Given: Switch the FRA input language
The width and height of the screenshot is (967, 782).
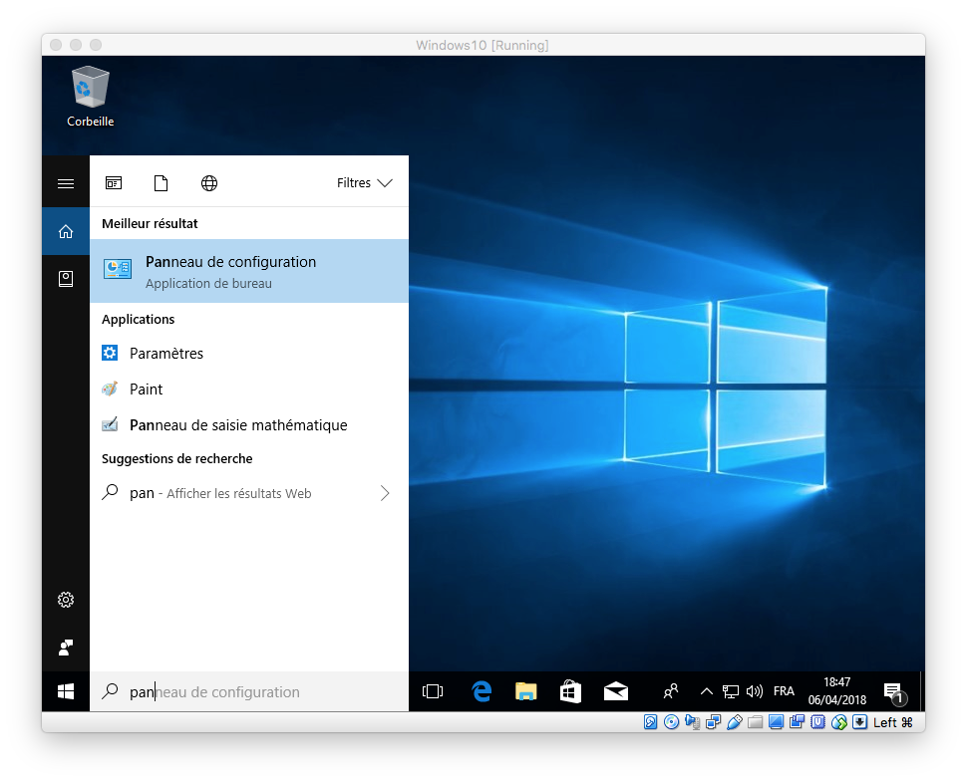Looking at the screenshot, I should coord(784,691).
